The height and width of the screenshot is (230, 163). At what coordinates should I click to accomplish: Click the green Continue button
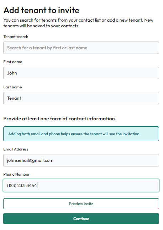pyautogui.click(x=81, y=219)
